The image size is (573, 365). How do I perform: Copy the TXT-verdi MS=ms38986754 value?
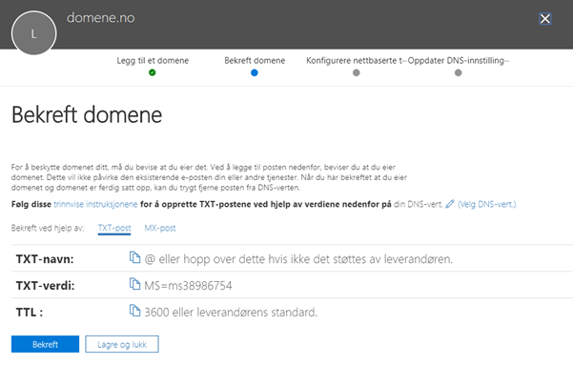click(134, 284)
